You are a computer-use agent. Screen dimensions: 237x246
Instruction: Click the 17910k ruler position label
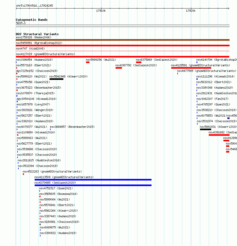coord(101,11)
